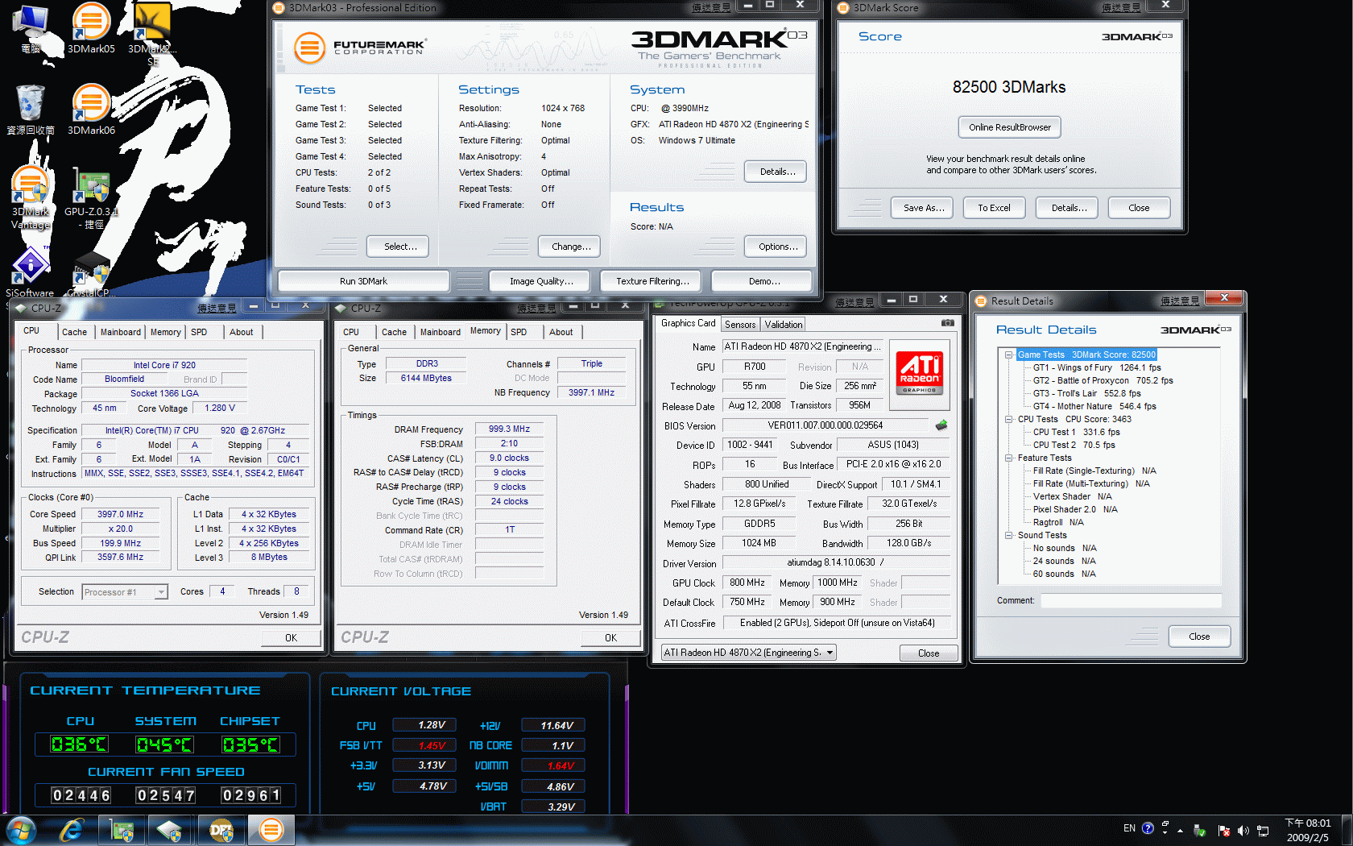
Task: Select the GT1 - Wings of Fury row
Action: pyautogui.click(x=1097, y=367)
